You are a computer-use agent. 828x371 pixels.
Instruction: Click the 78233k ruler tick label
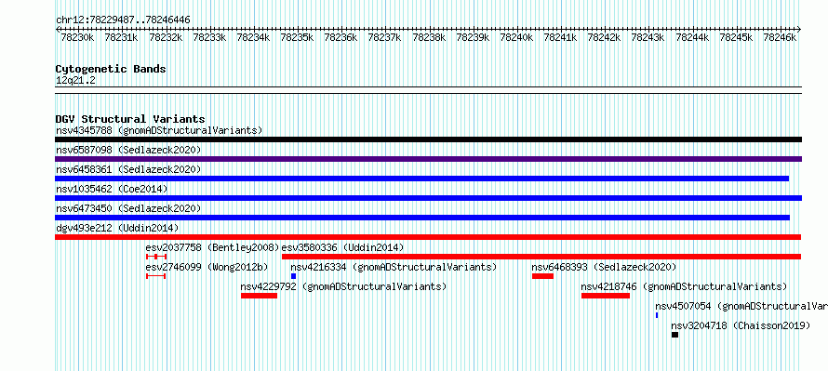pos(209,37)
